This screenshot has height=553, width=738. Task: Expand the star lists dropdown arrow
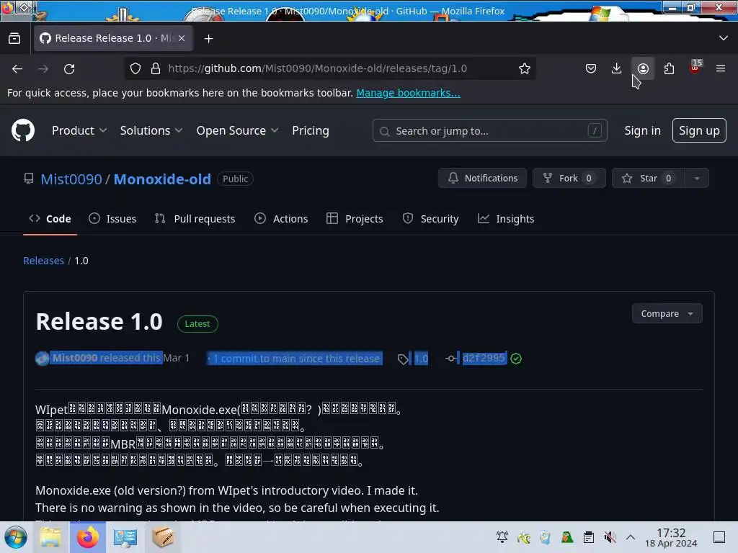(697, 179)
